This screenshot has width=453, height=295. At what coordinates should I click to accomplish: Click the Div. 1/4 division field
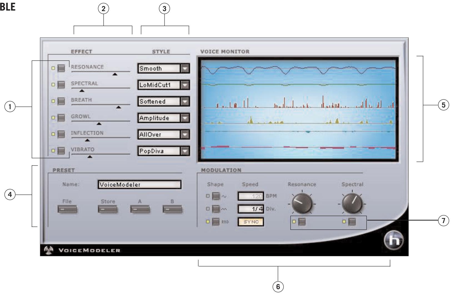[251, 209]
